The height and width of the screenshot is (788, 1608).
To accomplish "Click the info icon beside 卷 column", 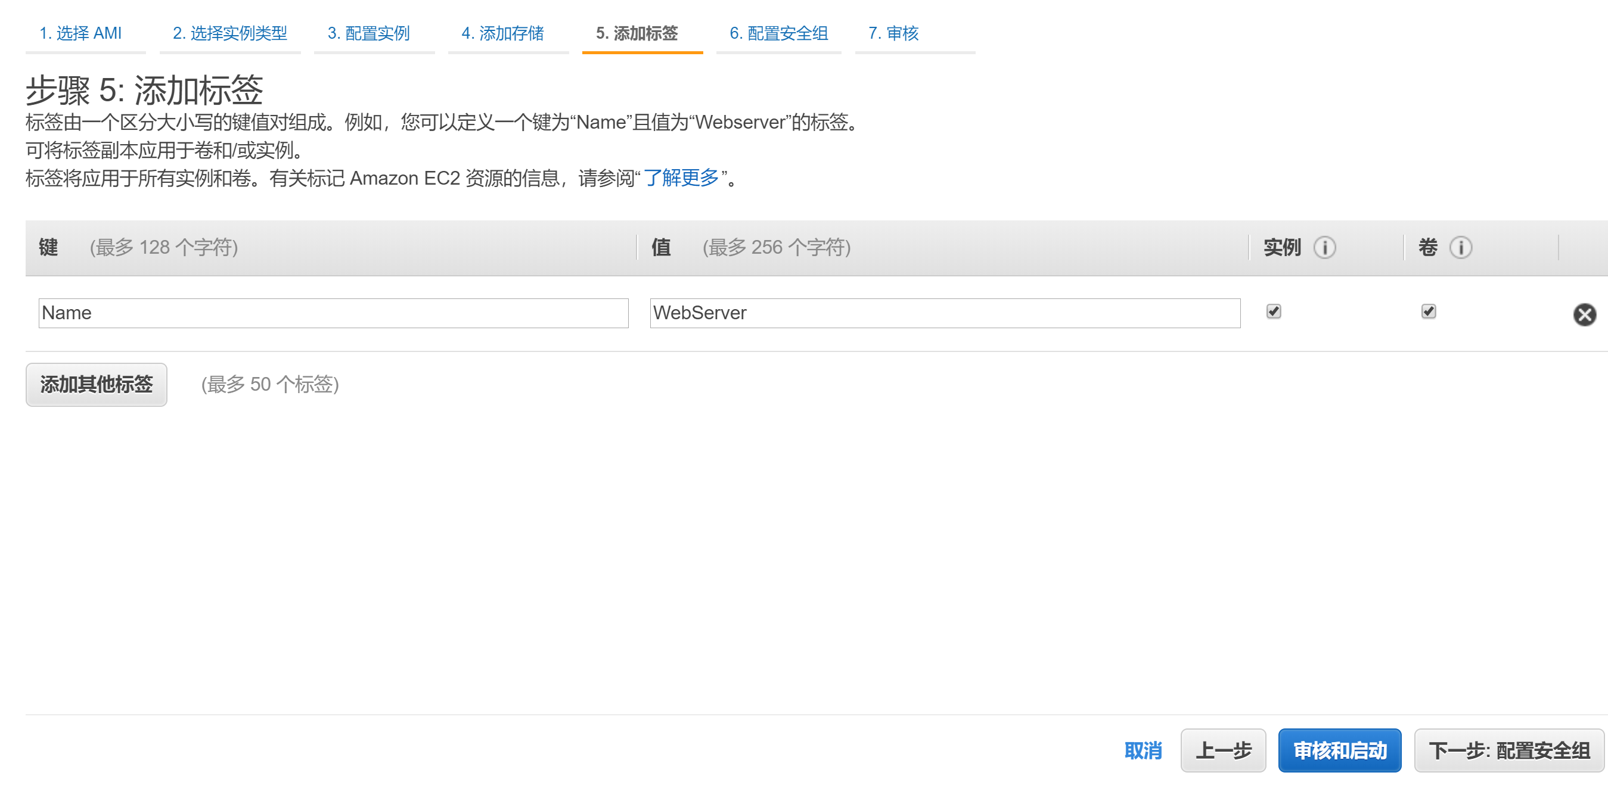I will point(1460,248).
